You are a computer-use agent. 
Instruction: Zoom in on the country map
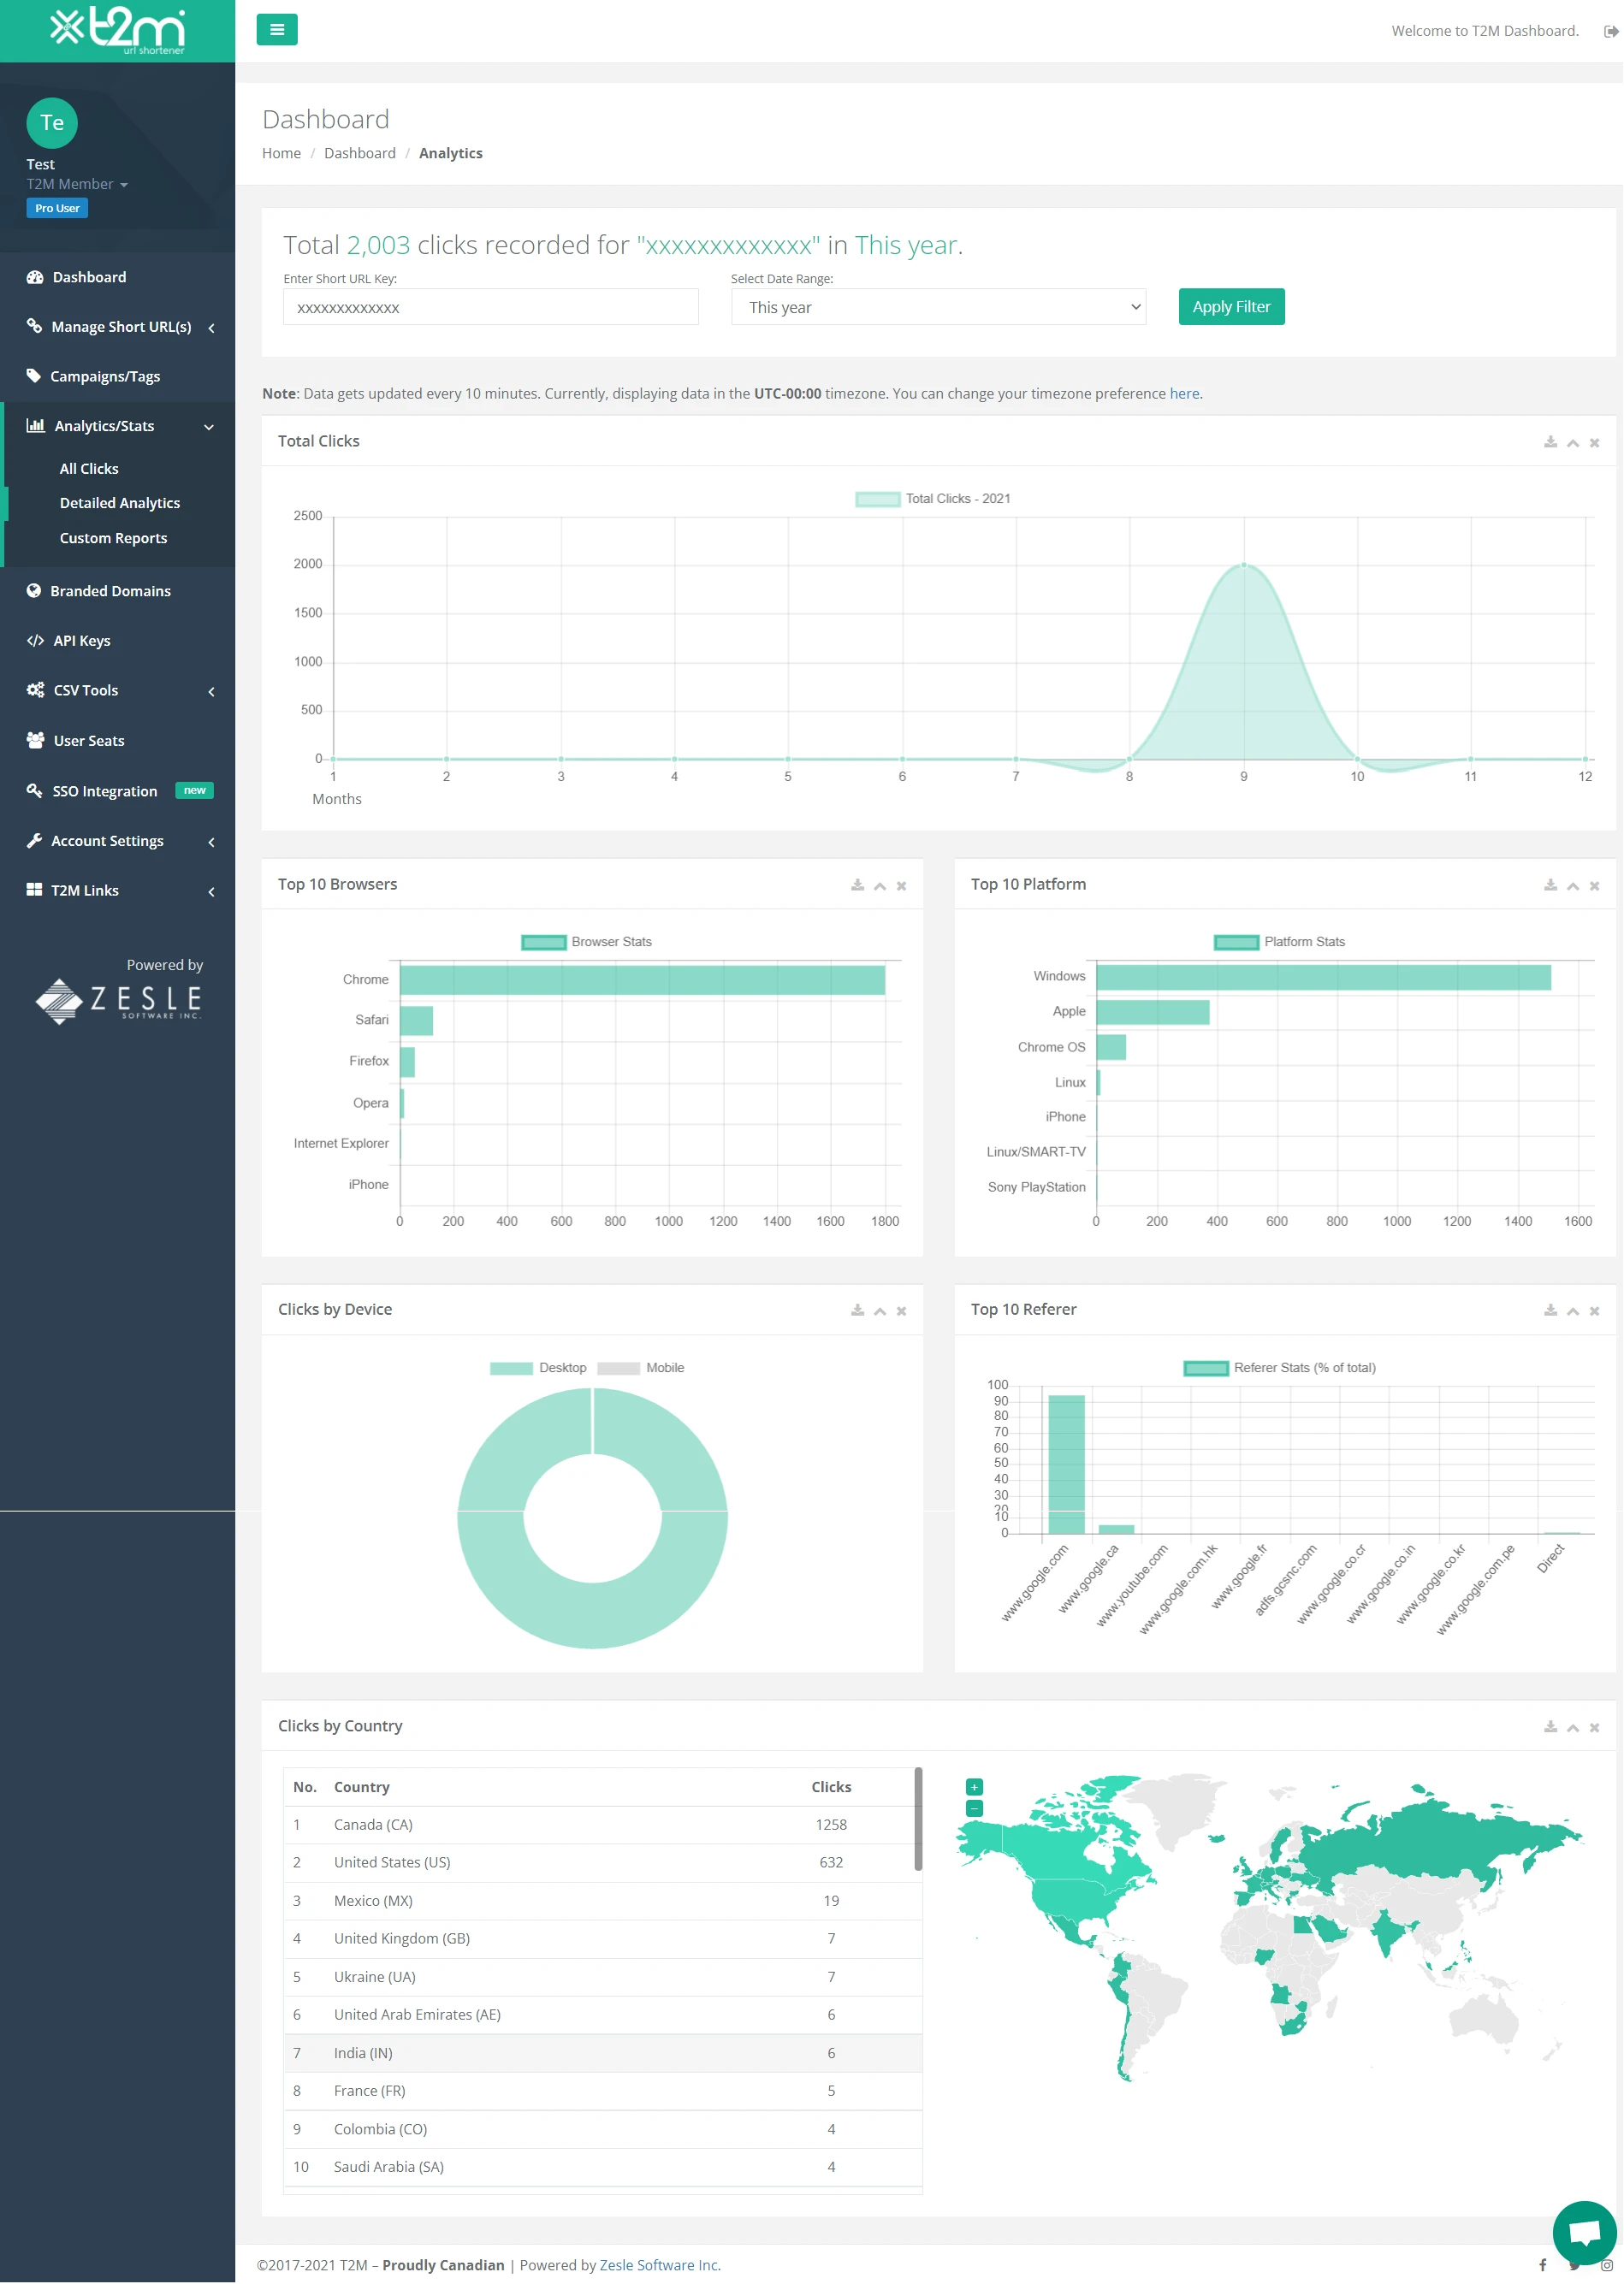tap(974, 1786)
